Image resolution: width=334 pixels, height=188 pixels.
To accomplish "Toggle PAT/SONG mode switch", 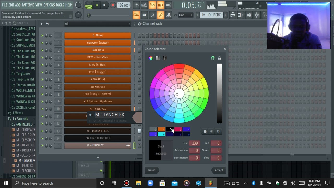I will tap(89, 5).
